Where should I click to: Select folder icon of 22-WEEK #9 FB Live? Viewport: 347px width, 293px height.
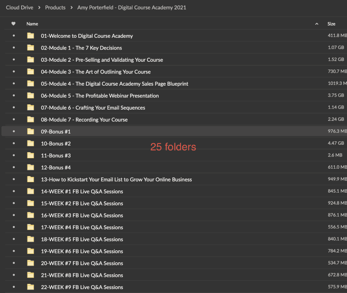pyautogui.click(x=30, y=287)
